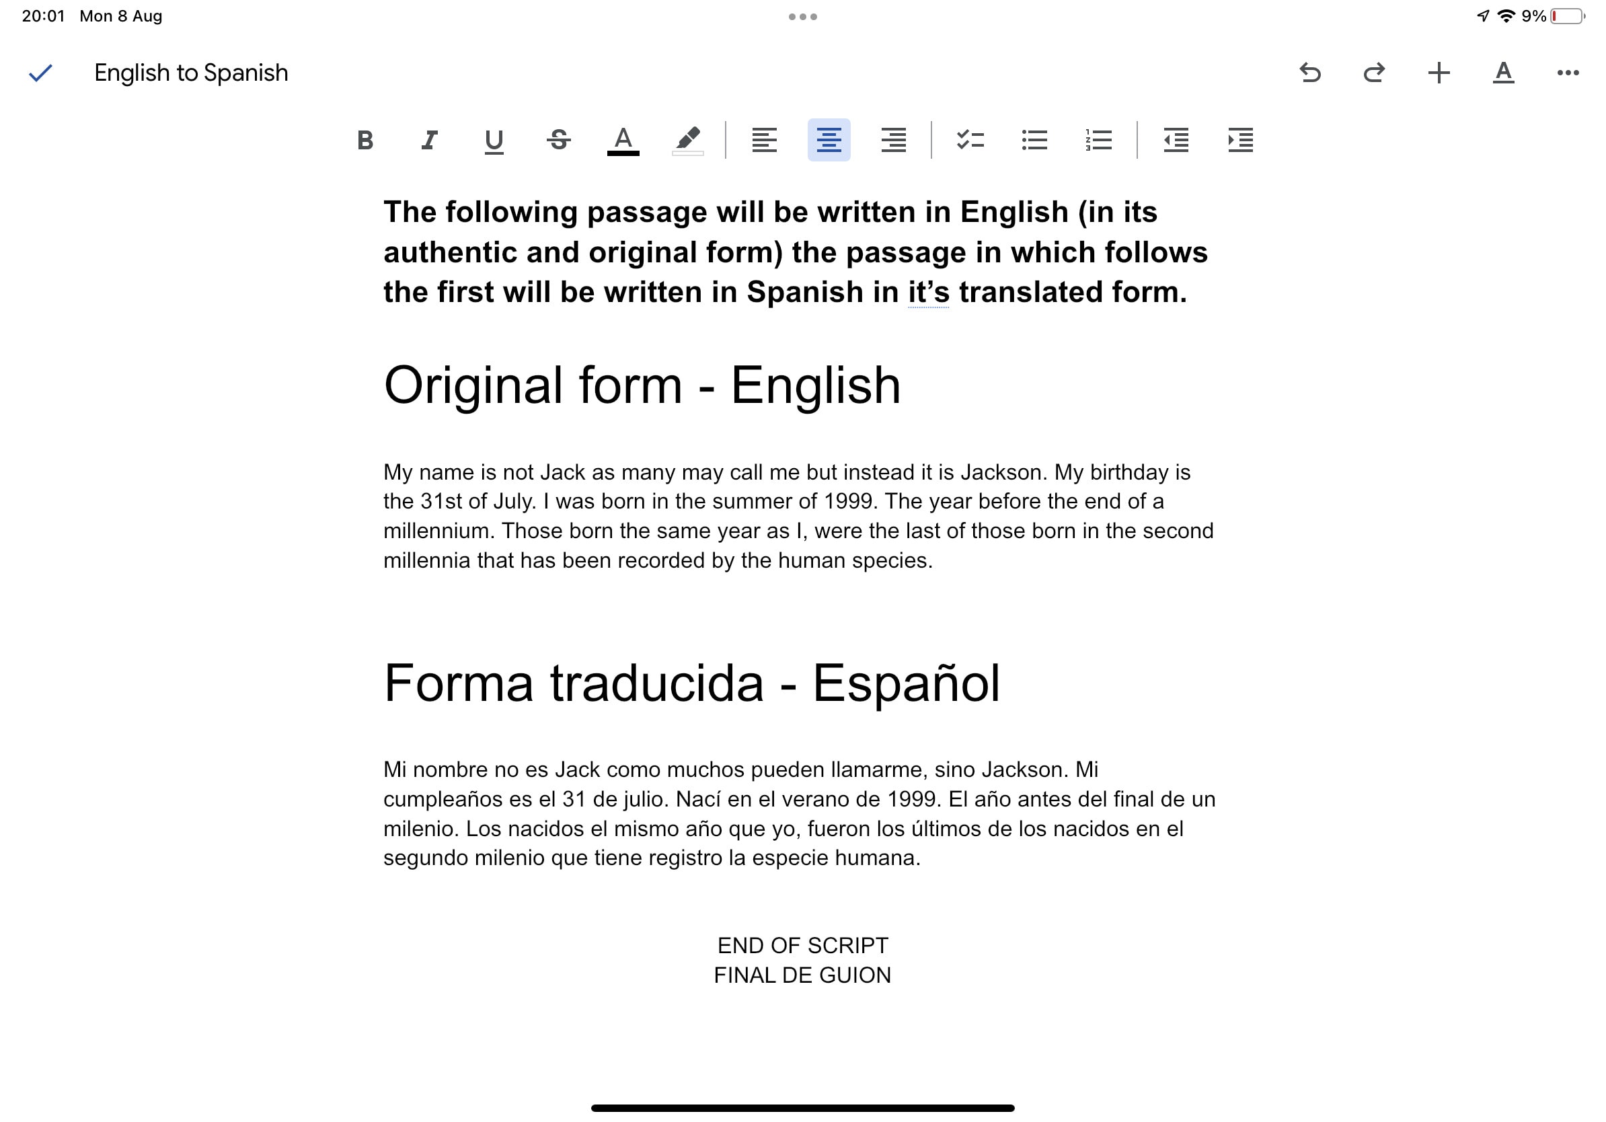Tap the document title English to Spanish
Image resolution: width=1606 pixels, height=1122 pixels.
click(191, 73)
